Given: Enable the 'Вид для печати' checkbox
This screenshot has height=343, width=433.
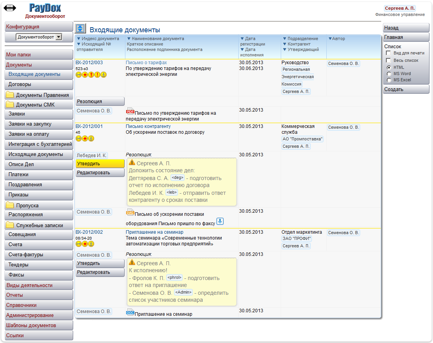Looking at the screenshot, I should 388,53.
